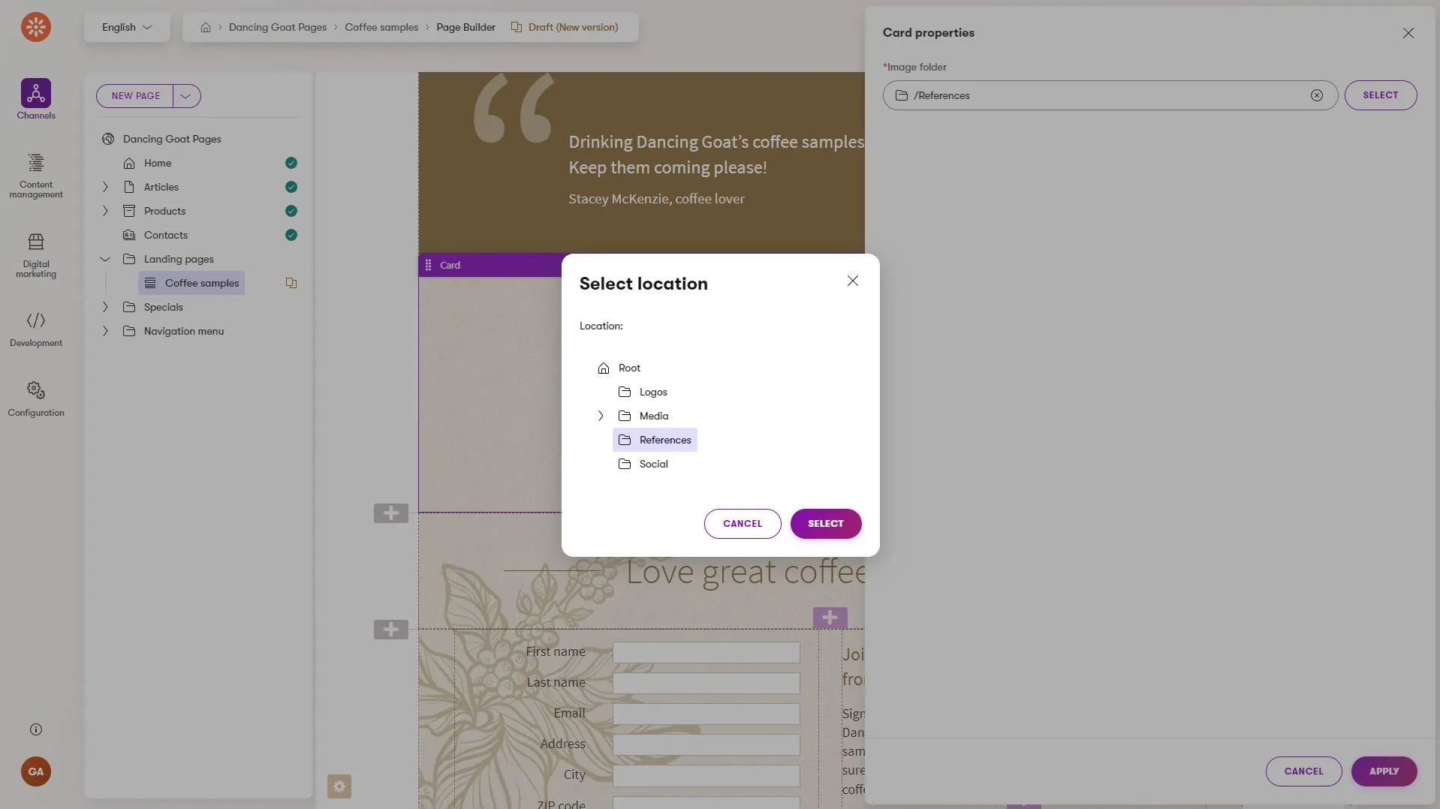Click the gray add-section plus beside form
The height and width of the screenshot is (809, 1440).
(x=391, y=630)
